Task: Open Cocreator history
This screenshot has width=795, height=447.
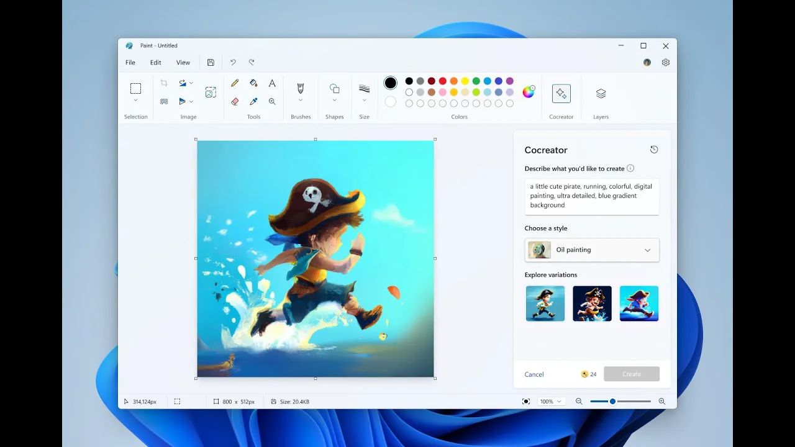Action: [654, 150]
